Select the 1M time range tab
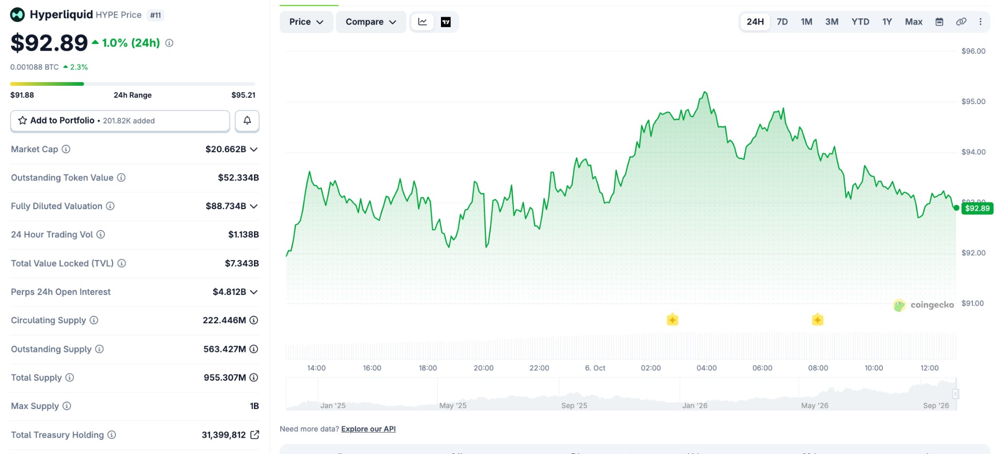 pyautogui.click(x=806, y=22)
